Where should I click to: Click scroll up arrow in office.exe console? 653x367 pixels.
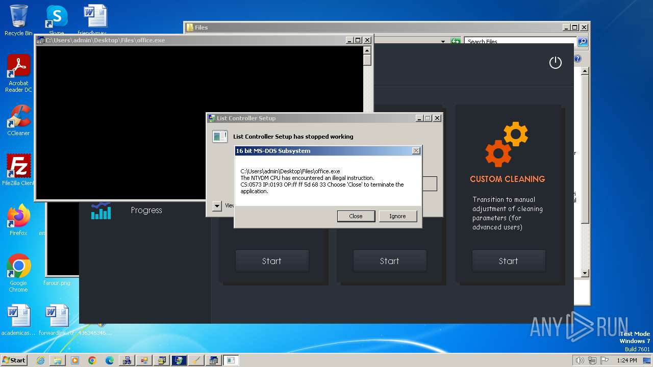(367, 50)
